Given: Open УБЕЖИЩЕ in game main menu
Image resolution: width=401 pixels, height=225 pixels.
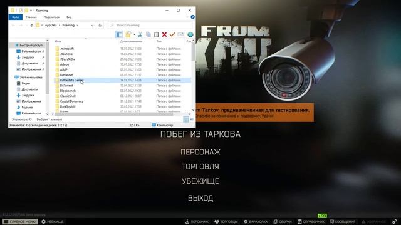Looking at the screenshot, I should pyautogui.click(x=200, y=181).
